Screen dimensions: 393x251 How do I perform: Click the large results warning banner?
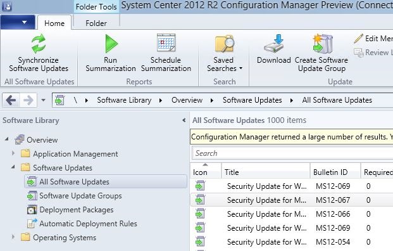coord(292,137)
